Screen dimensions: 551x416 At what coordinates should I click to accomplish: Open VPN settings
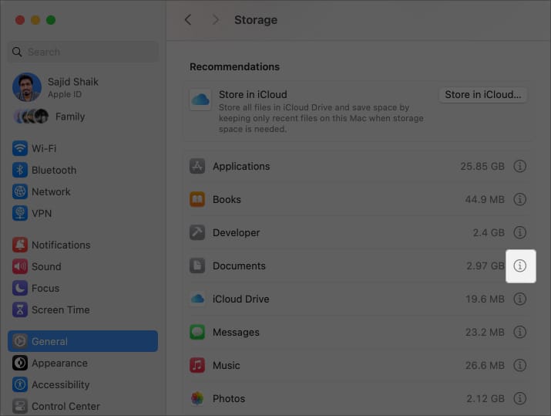(83, 213)
